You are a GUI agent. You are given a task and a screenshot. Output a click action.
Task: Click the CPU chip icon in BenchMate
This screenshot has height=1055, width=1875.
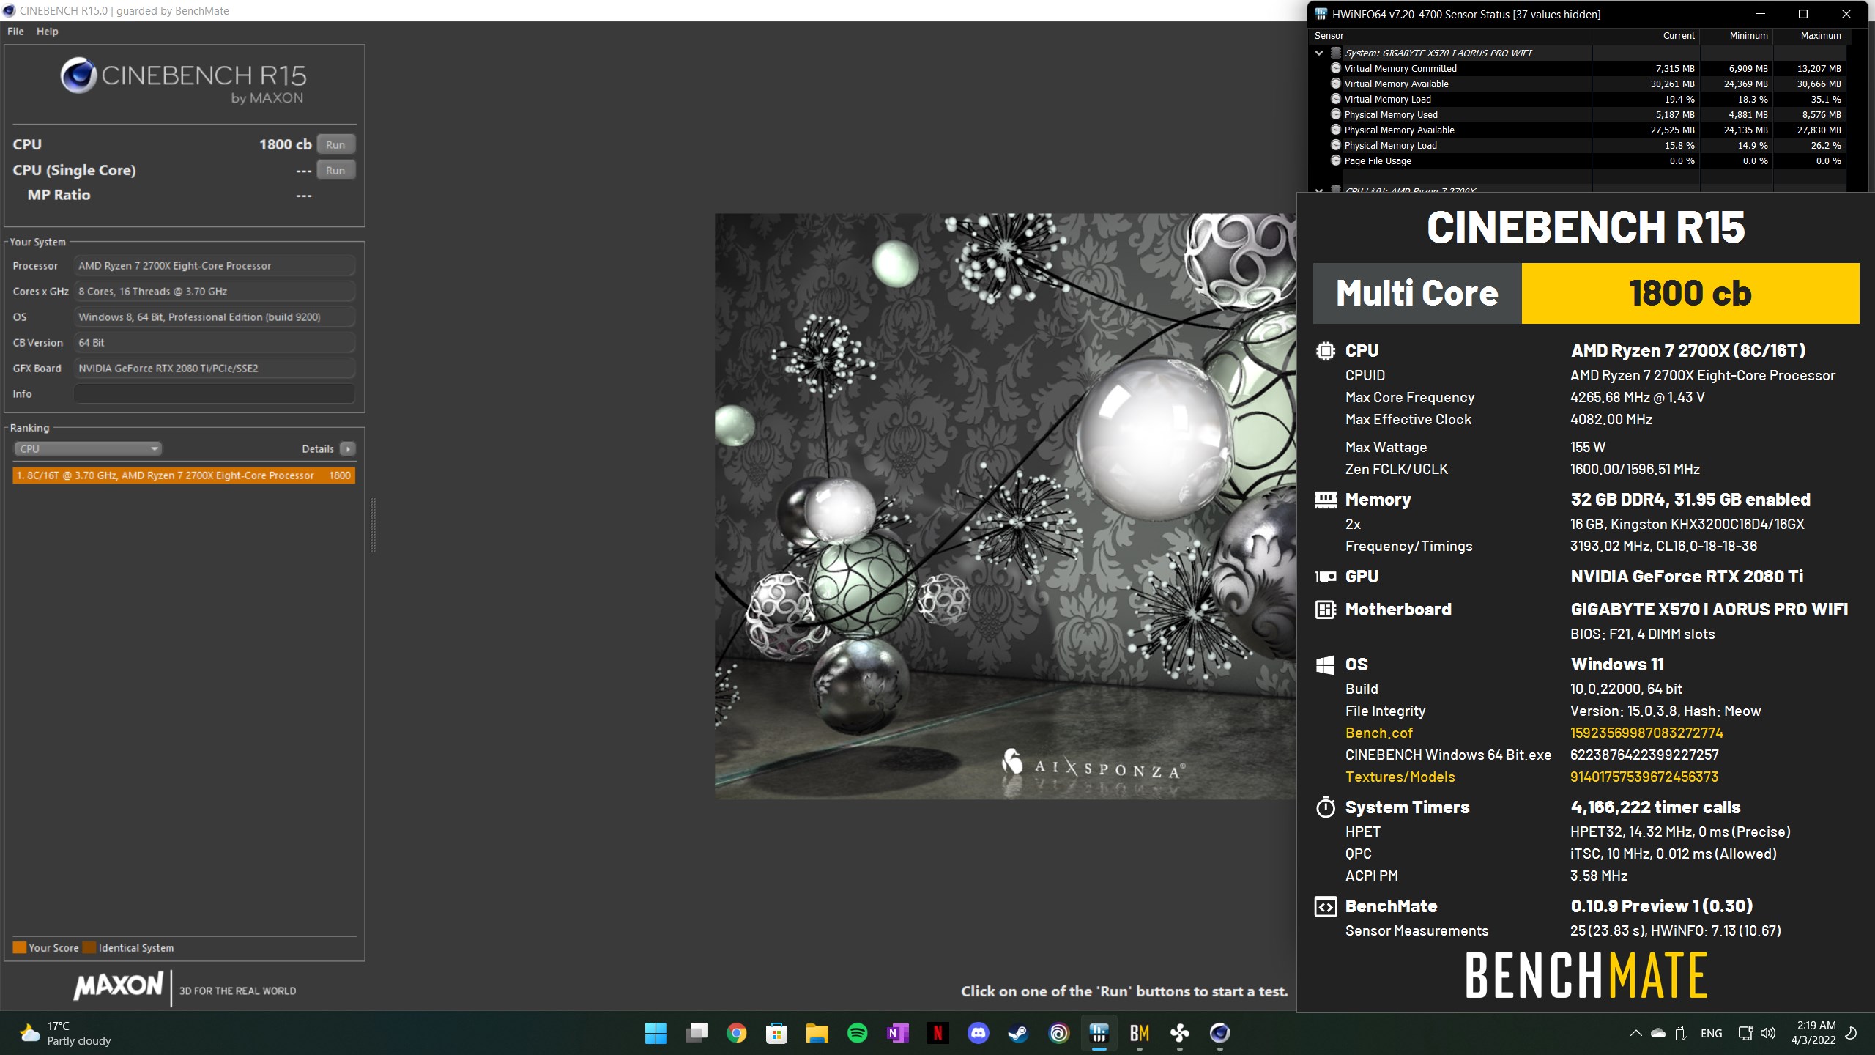pos(1326,351)
